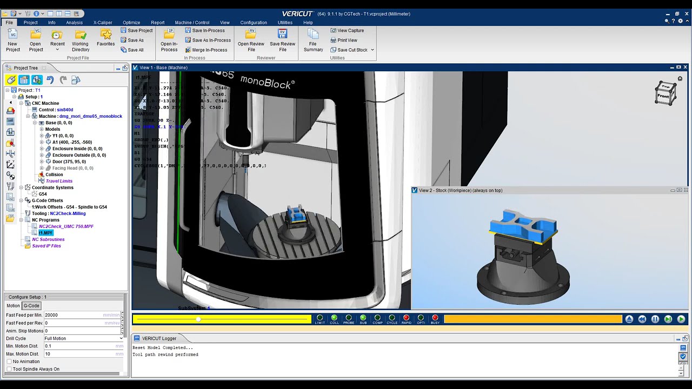Open the Analysis ribbon tab
The height and width of the screenshot is (389, 692).
tap(75, 23)
